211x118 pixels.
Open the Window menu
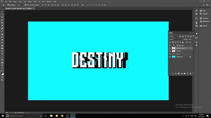tap(49, 1)
